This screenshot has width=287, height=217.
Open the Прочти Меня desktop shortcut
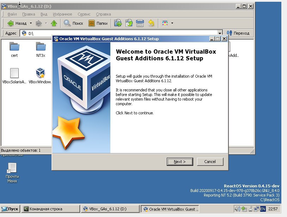[x=12, y=173]
